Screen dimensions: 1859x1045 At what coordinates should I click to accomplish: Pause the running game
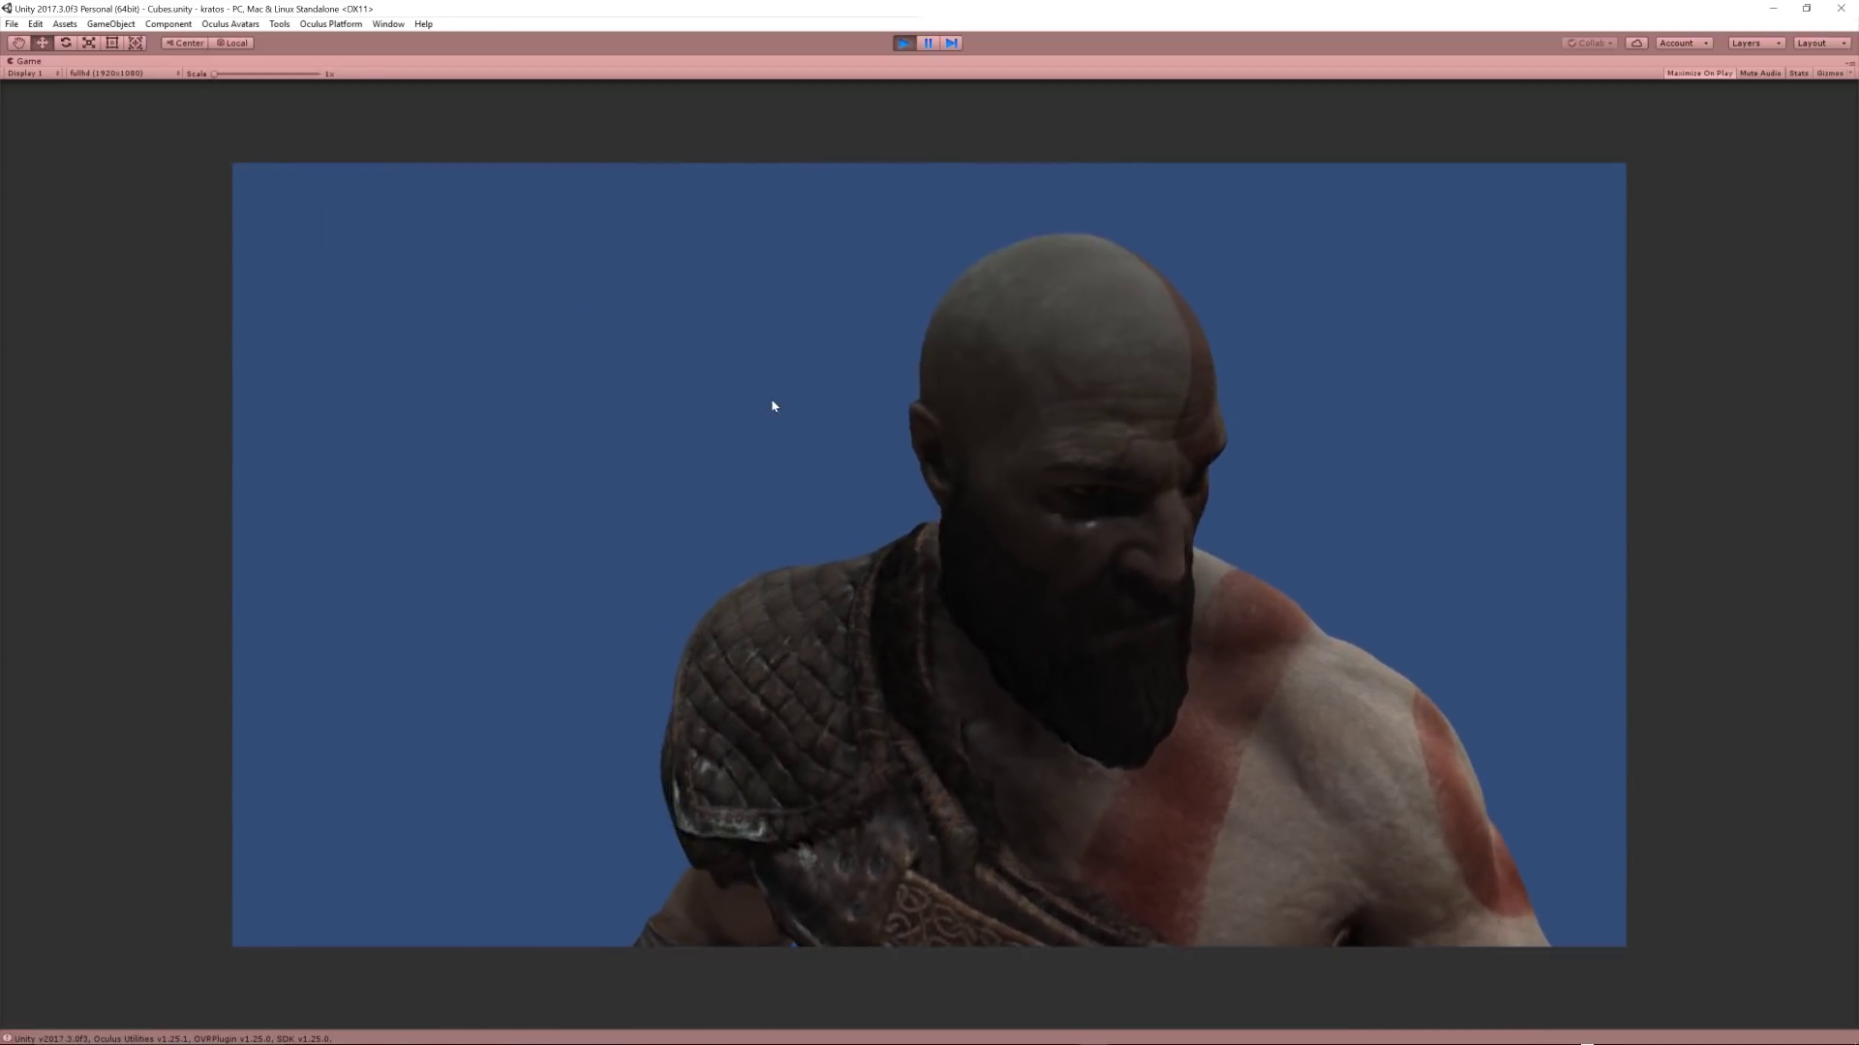coord(928,43)
